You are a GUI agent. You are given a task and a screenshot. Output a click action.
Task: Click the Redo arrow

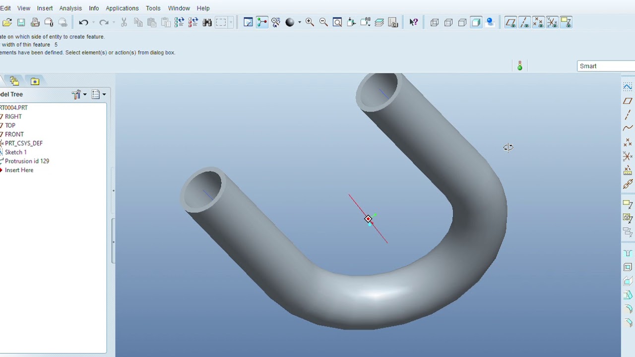pyautogui.click(x=104, y=22)
